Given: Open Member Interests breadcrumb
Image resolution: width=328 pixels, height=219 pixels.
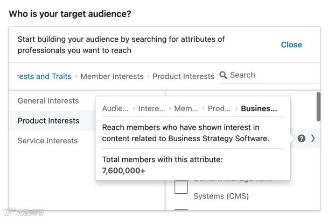Looking at the screenshot, I should click(112, 76).
